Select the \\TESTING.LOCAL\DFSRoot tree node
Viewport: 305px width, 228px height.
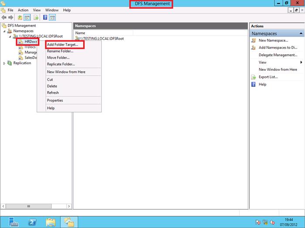click(41, 36)
